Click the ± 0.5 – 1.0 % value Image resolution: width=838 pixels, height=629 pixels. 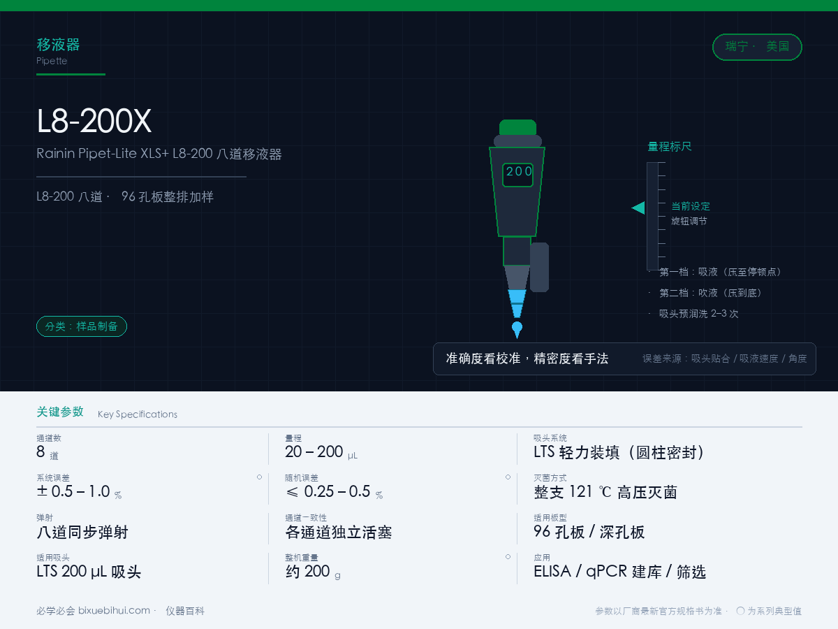(x=79, y=492)
